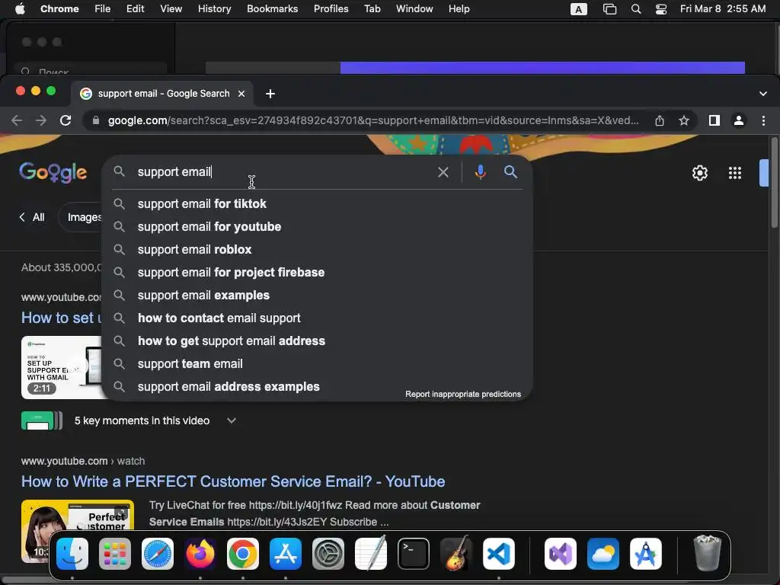
Task: Open Chrome three-dot menu
Action: click(763, 120)
